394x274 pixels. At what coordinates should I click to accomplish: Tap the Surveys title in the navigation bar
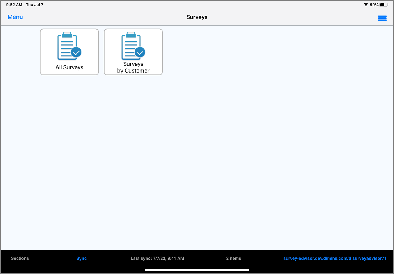point(197,17)
